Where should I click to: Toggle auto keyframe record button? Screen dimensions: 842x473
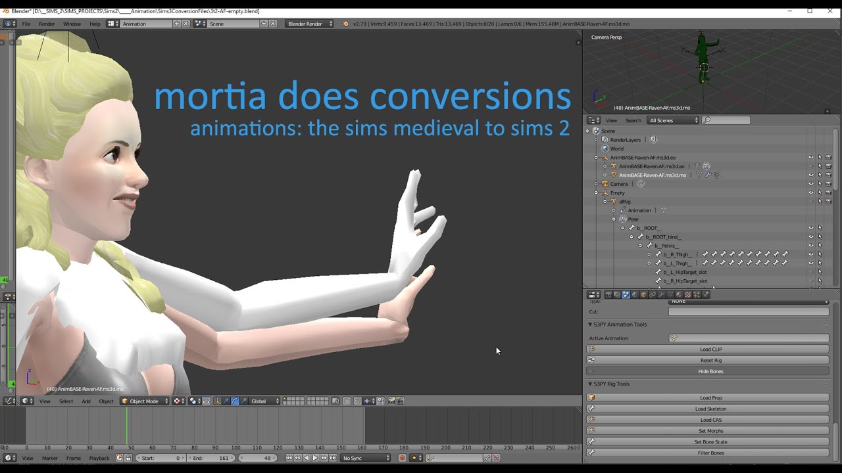pyautogui.click(x=402, y=458)
